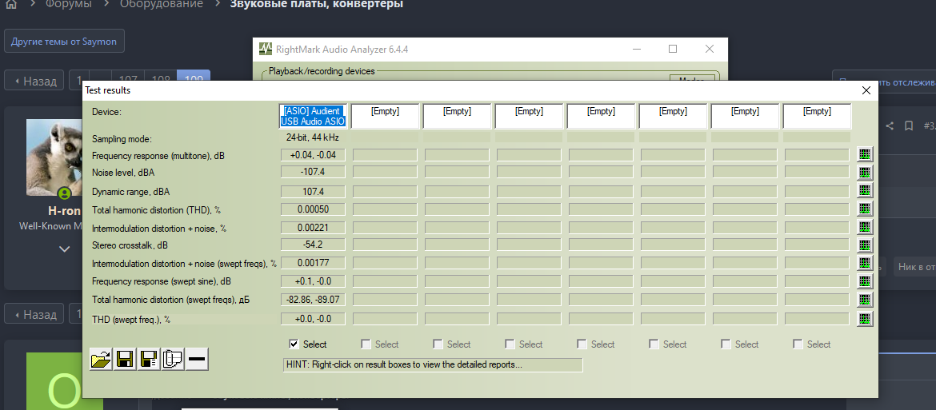Click the -82.86, -89.07 THD swept value
The height and width of the screenshot is (410, 936).
tap(314, 299)
